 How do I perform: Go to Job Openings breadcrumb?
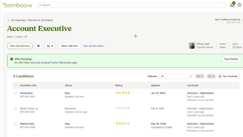[x=18, y=20]
